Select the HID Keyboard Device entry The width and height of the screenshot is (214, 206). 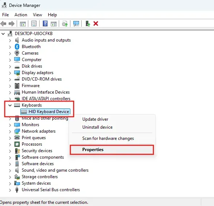[45, 112]
